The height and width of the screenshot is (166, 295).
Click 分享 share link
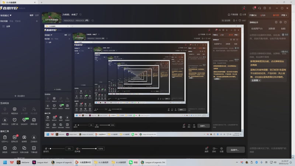point(243,14)
